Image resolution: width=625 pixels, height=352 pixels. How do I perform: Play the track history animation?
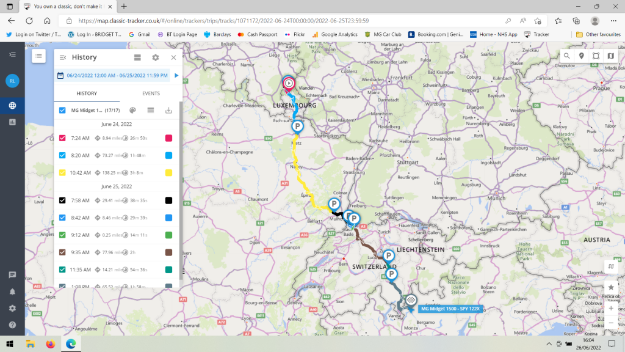pos(176,75)
